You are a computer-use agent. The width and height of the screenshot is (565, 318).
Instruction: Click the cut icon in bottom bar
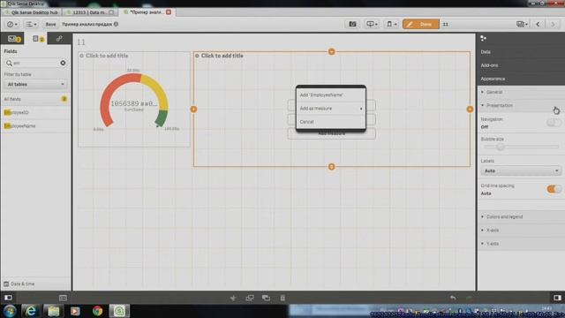pyautogui.click(x=233, y=298)
